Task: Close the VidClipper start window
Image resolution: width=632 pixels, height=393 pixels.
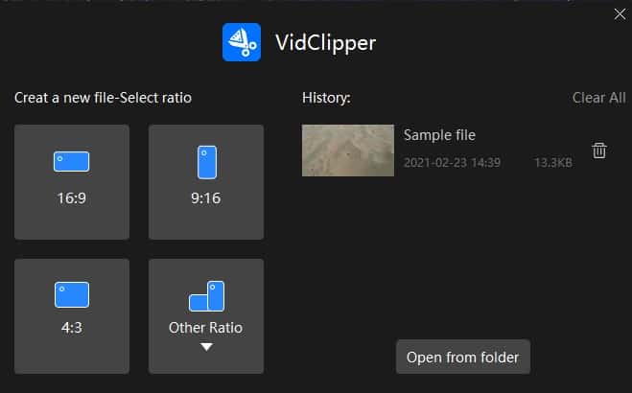Action: pos(620,13)
